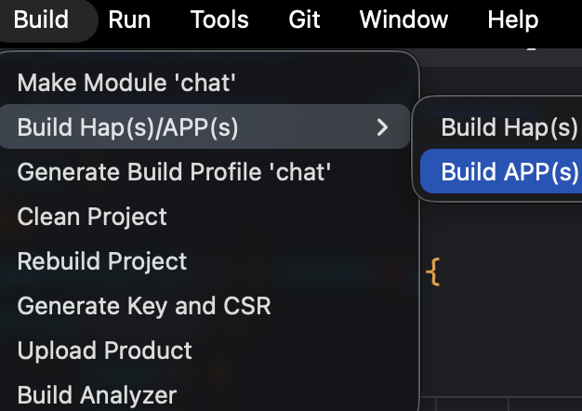Open the Build menu
Image resolution: width=582 pixels, height=411 pixels.
point(41,20)
